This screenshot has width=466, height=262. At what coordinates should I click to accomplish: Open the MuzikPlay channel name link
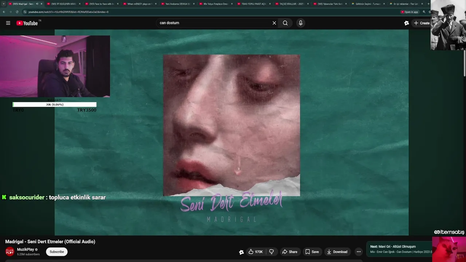[25, 250]
